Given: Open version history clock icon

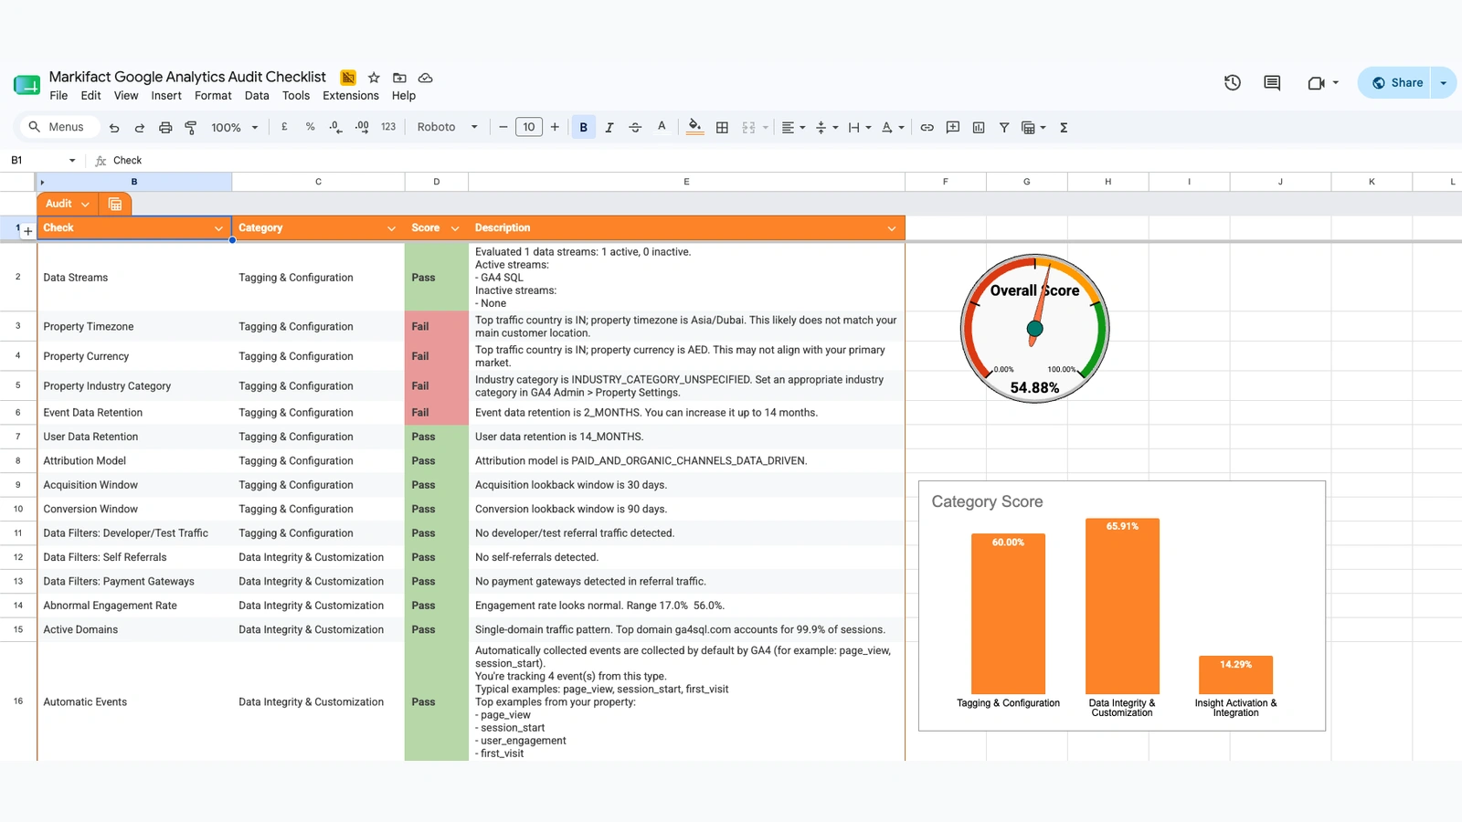Looking at the screenshot, I should tap(1233, 82).
